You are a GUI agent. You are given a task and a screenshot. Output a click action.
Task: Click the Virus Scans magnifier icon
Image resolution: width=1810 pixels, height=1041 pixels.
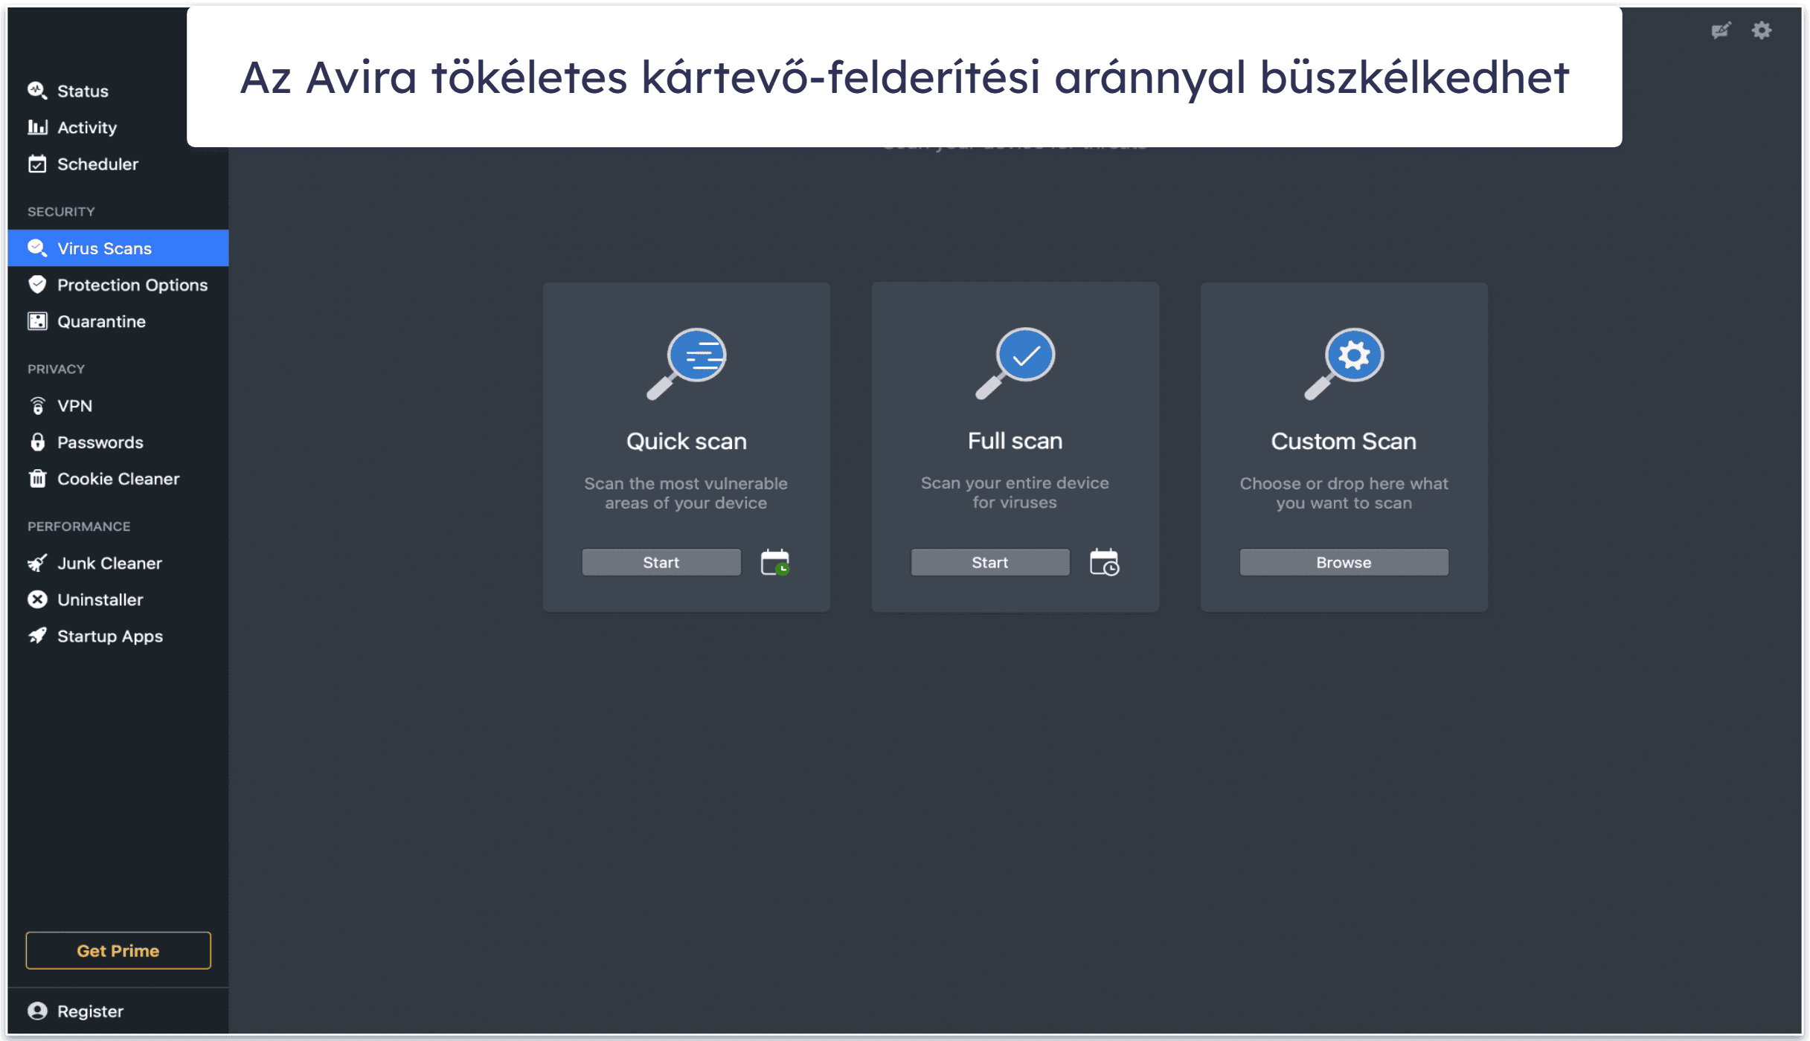click(37, 248)
